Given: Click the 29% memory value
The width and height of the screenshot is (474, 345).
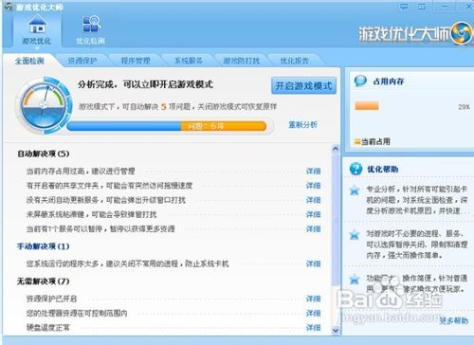Looking at the screenshot, I should click(464, 107).
